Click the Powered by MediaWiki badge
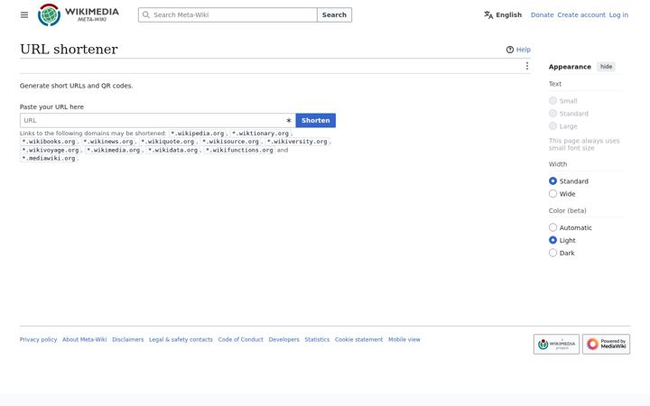Screen dimensions: 650x406 coord(606,345)
